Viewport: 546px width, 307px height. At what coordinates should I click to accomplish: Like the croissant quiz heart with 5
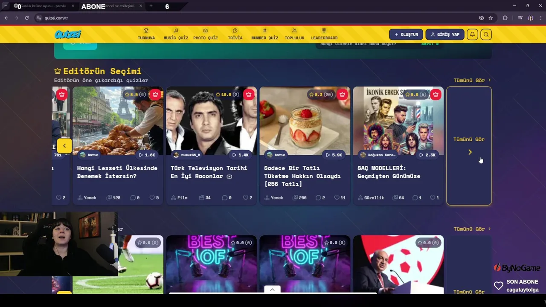pos(154,198)
